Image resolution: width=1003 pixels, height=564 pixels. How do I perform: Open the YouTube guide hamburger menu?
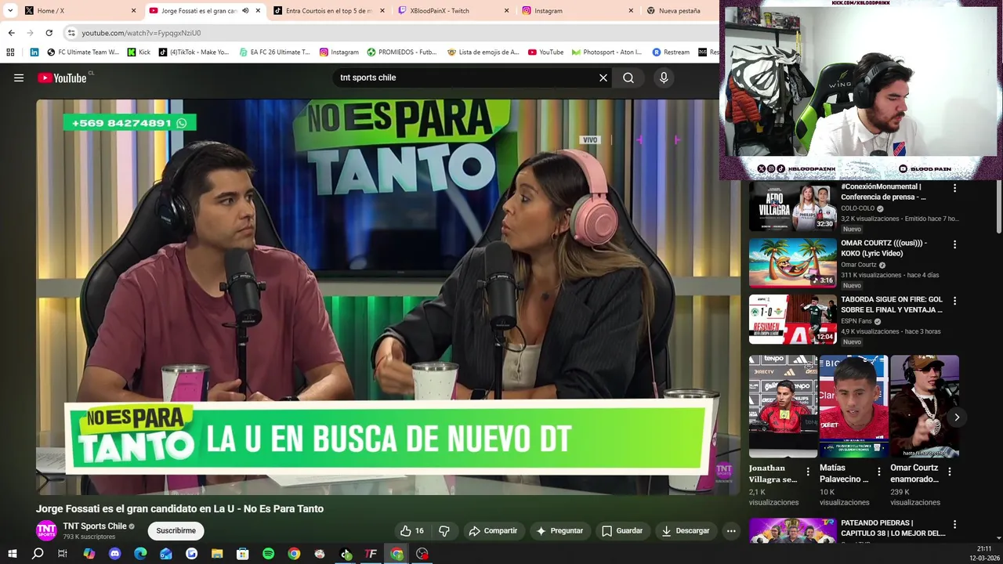pyautogui.click(x=19, y=78)
